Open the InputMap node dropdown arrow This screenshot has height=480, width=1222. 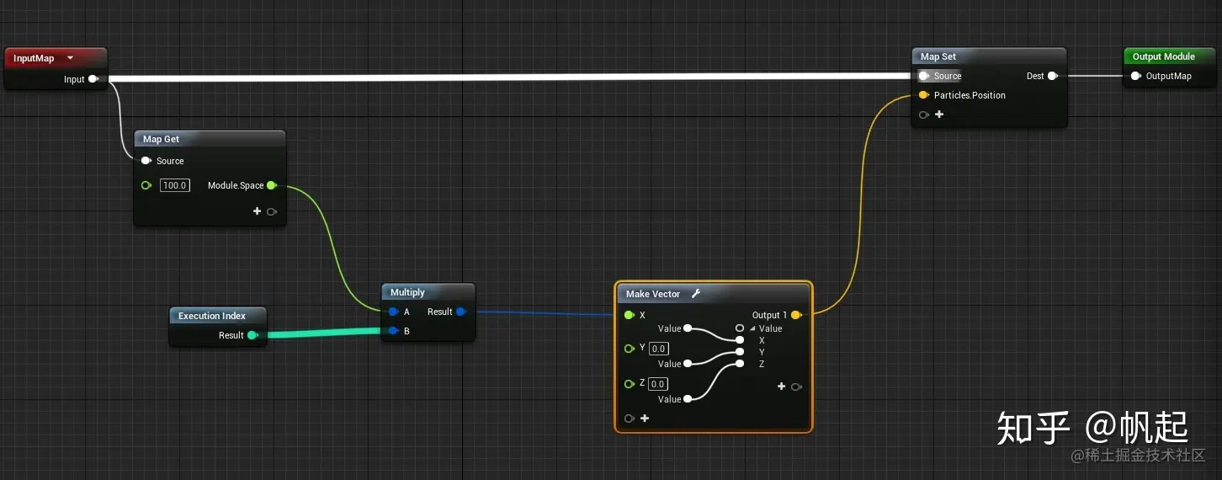click(x=70, y=58)
